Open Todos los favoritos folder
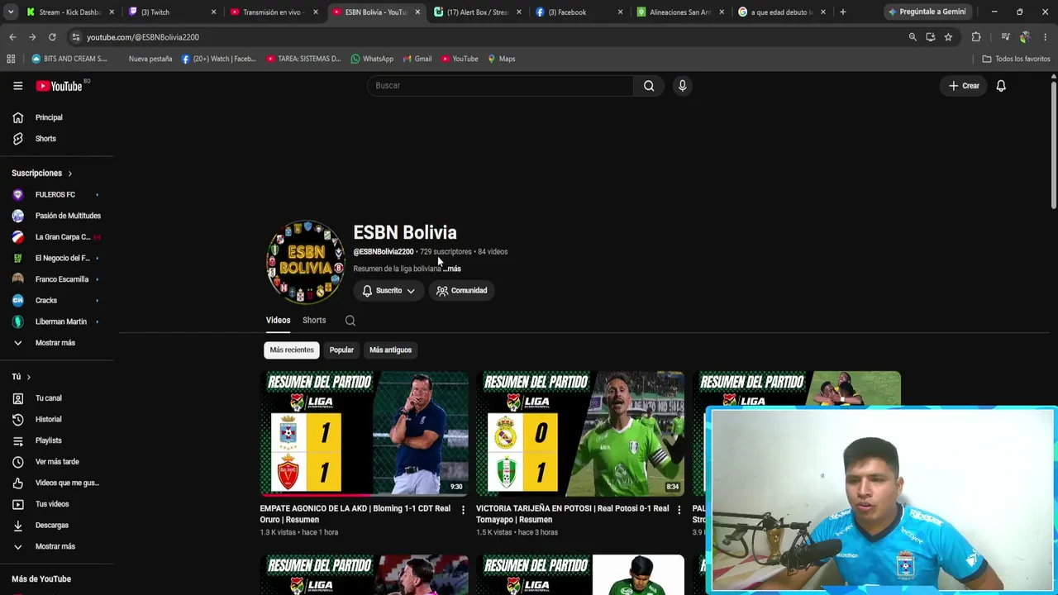This screenshot has width=1058, height=595. tap(1016, 59)
